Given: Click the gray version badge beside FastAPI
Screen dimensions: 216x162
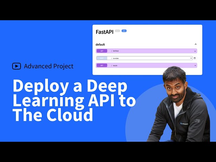Looking at the screenshot, I should [x=117, y=31].
